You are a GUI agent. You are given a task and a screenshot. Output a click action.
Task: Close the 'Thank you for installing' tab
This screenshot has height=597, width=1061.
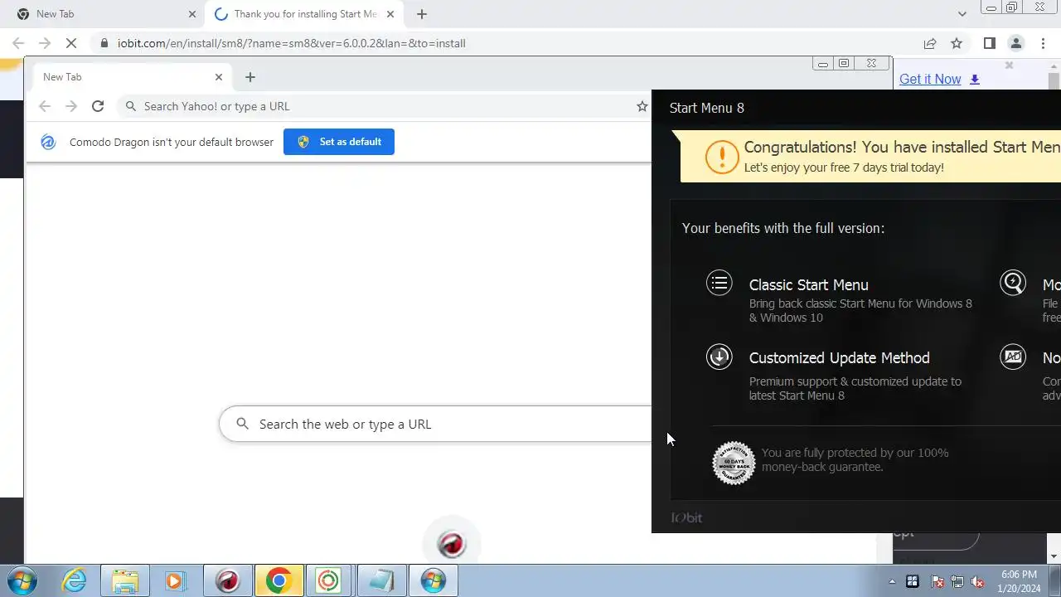pos(390,14)
